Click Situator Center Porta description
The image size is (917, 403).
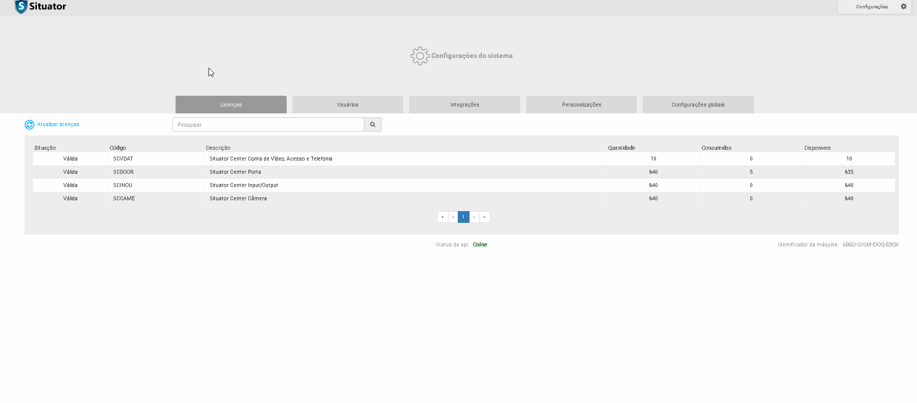pyautogui.click(x=235, y=172)
